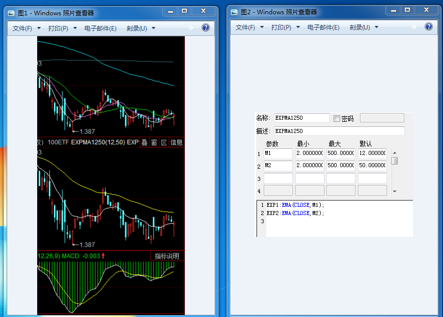Click the 信息 button on chart
Viewport: 443px width, 317px height.
[x=176, y=143]
